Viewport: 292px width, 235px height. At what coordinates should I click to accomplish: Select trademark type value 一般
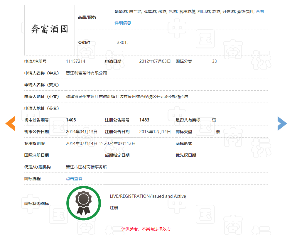(x=216, y=132)
